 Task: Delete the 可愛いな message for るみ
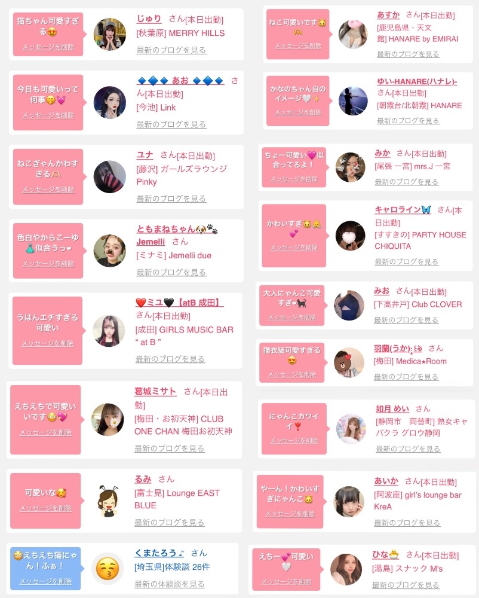click(46, 508)
